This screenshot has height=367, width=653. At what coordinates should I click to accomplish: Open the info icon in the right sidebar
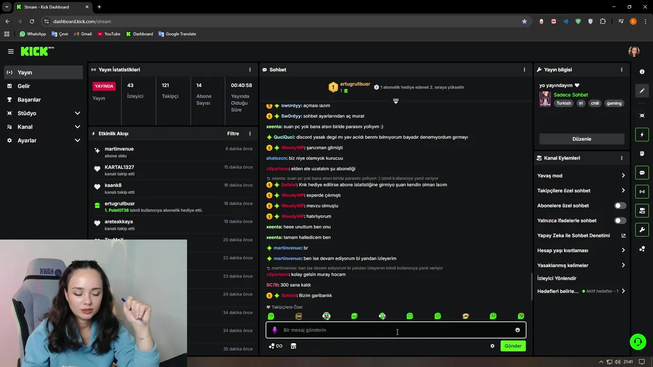(x=642, y=72)
